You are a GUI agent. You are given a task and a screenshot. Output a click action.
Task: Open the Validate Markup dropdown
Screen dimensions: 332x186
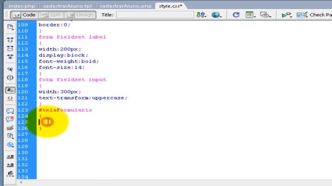point(286,15)
